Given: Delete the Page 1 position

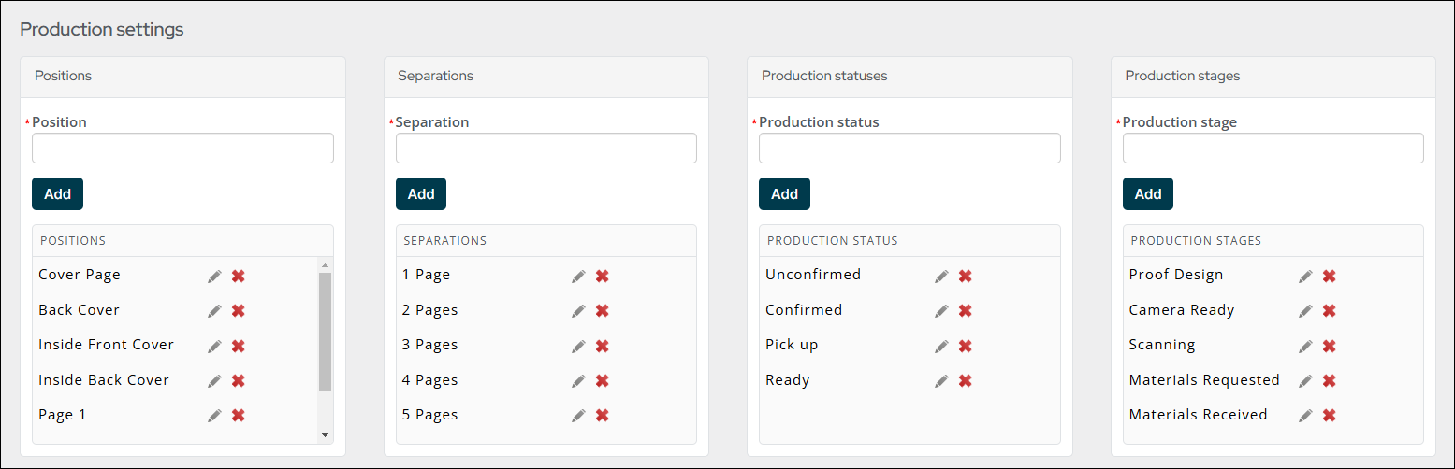Looking at the screenshot, I should pos(239,415).
